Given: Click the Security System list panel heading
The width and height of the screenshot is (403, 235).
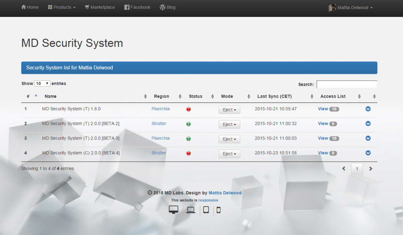Looking at the screenshot, I should 199,68.
